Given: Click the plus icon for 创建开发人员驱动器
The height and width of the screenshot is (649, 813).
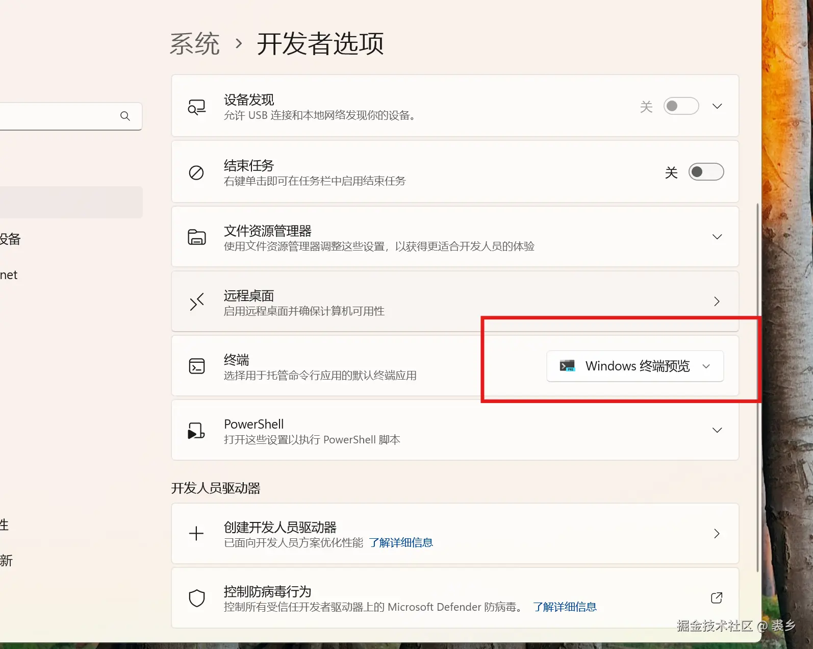Looking at the screenshot, I should coord(196,534).
